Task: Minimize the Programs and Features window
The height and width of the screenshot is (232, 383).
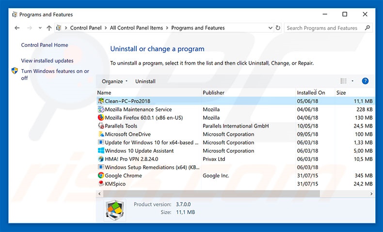Action: pos(325,14)
